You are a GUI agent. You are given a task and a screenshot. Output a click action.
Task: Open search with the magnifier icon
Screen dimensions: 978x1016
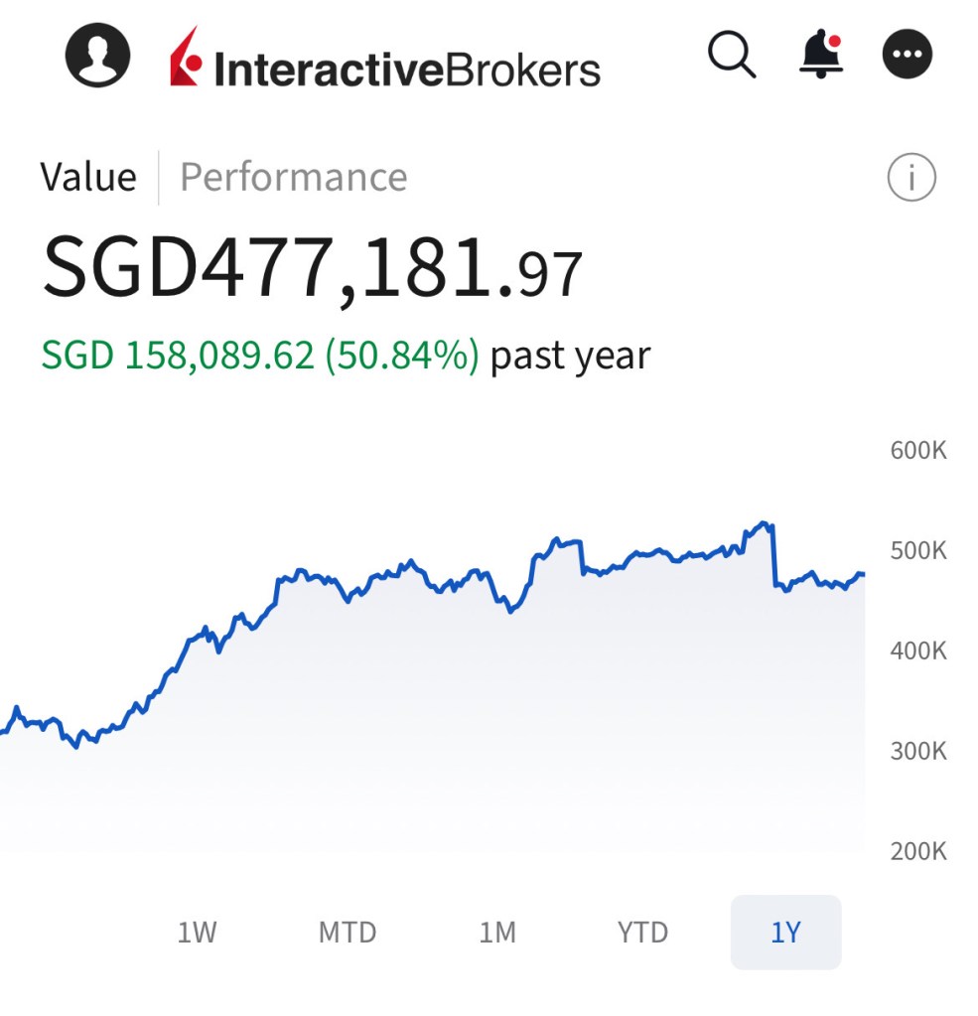pos(732,55)
